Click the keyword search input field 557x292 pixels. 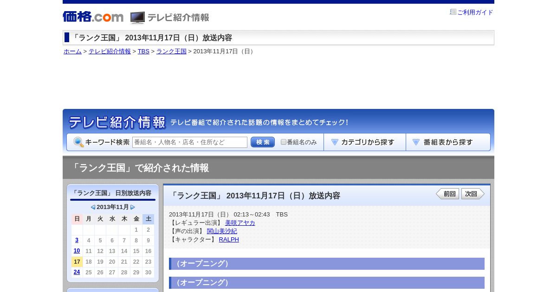pos(190,142)
